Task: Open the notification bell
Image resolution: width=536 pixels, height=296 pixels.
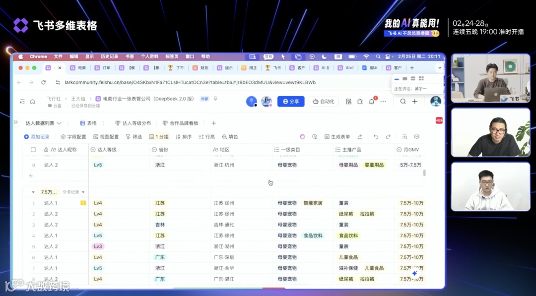Action: (x=372, y=102)
